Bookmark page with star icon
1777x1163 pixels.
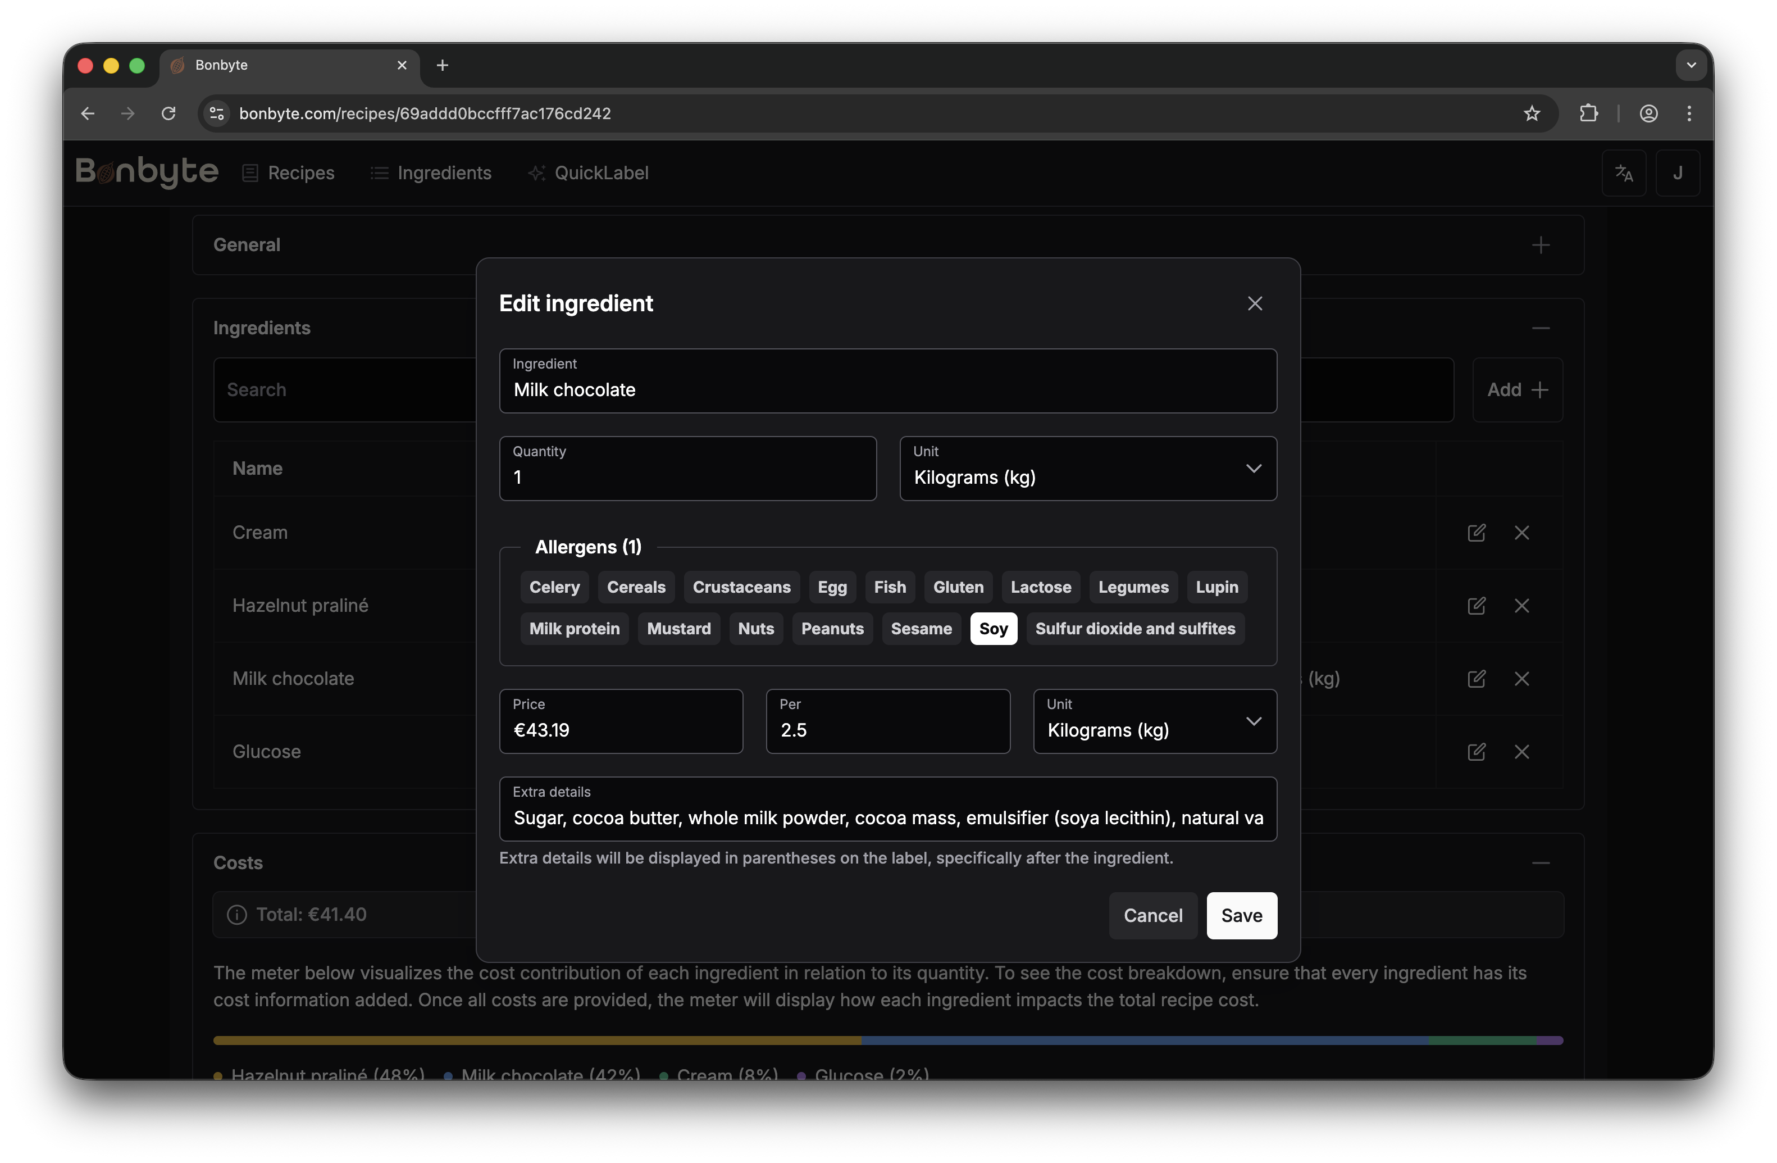pyautogui.click(x=1532, y=113)
